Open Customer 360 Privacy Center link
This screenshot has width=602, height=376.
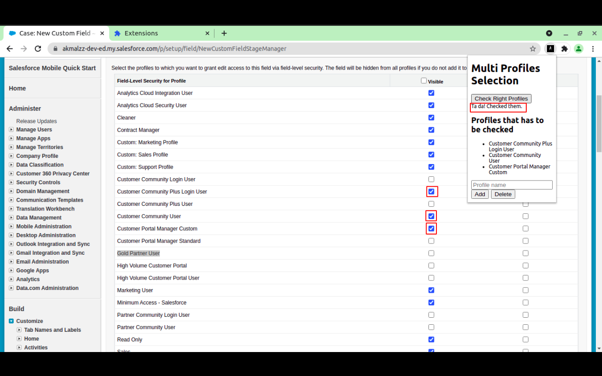click(x=53, y=173)
